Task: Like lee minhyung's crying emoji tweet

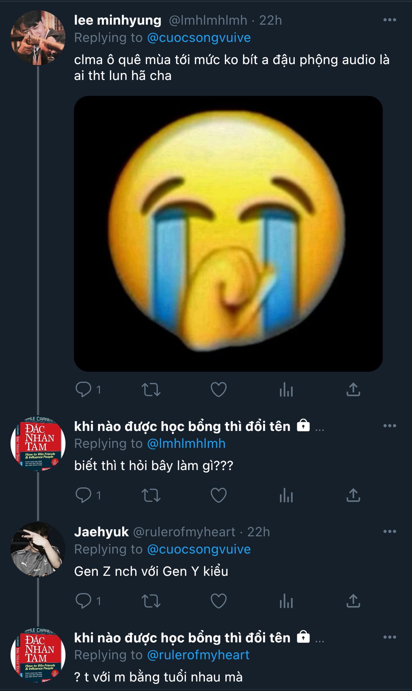Action: [x=219, y=389]
